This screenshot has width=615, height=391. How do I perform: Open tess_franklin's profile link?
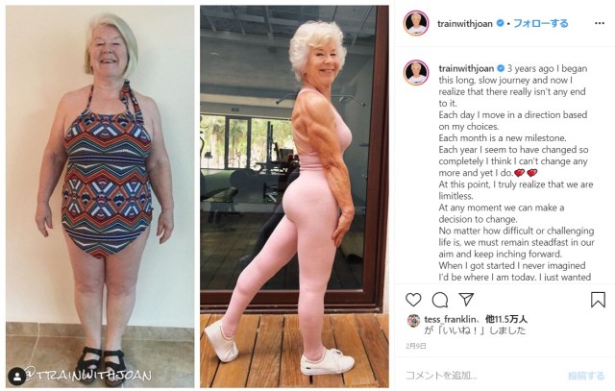450,320
